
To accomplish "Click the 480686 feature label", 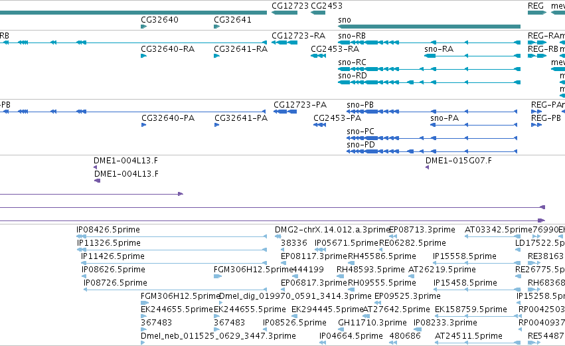I will pyautogui.click(x=405, y=337).
